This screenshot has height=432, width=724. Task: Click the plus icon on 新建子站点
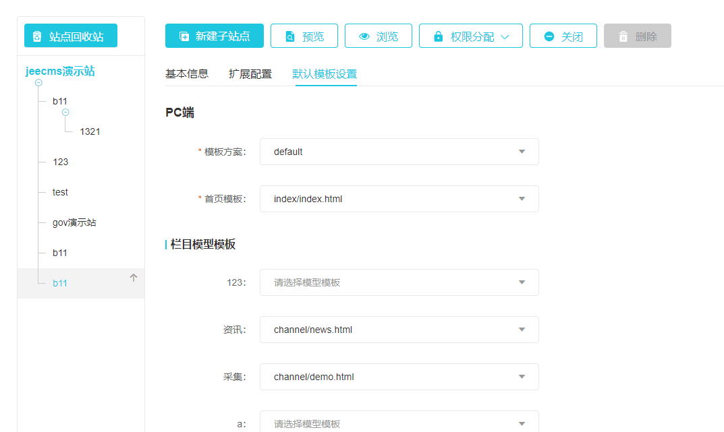click(184, 36)
